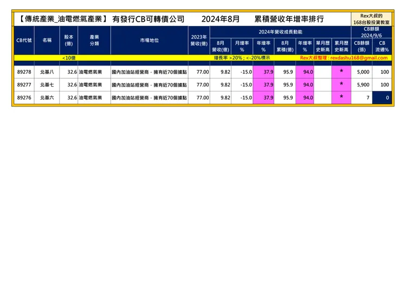This screenshot has width=401, height=283.
Task: Click 9.82 August revenue in 北基八 row
Action: pos(221,72)
